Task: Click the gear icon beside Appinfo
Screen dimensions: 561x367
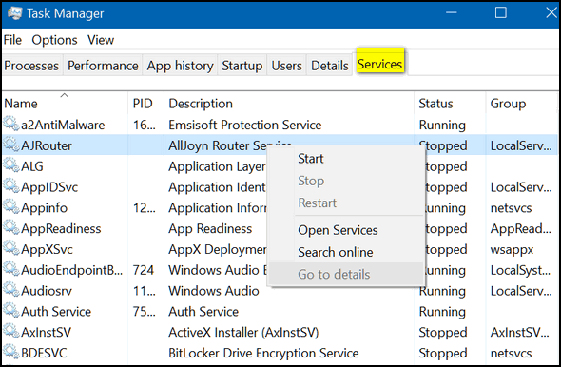Action: click(x=11, y=206)
